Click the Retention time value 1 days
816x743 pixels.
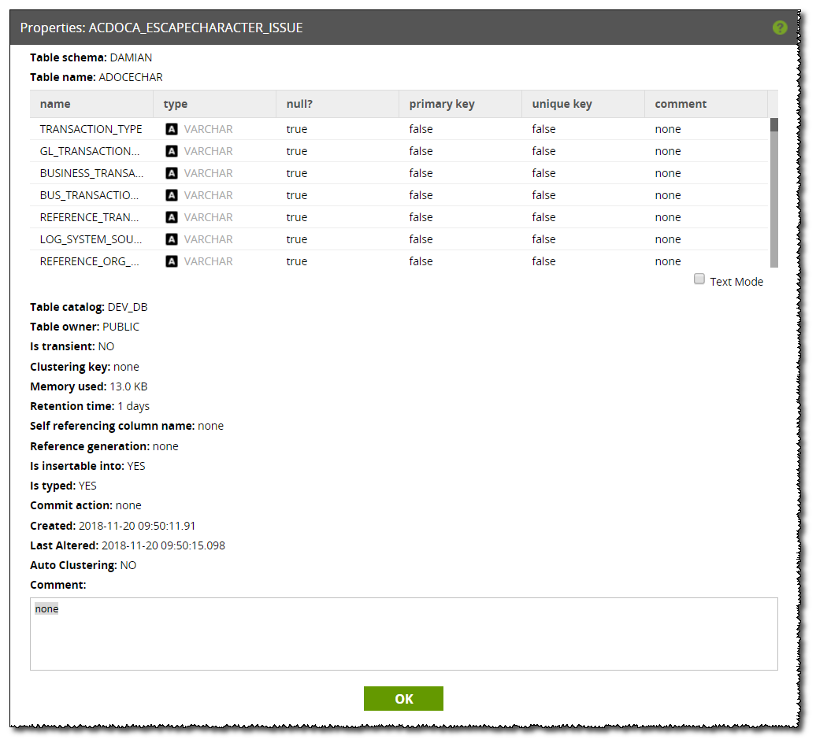click(134, 407)
